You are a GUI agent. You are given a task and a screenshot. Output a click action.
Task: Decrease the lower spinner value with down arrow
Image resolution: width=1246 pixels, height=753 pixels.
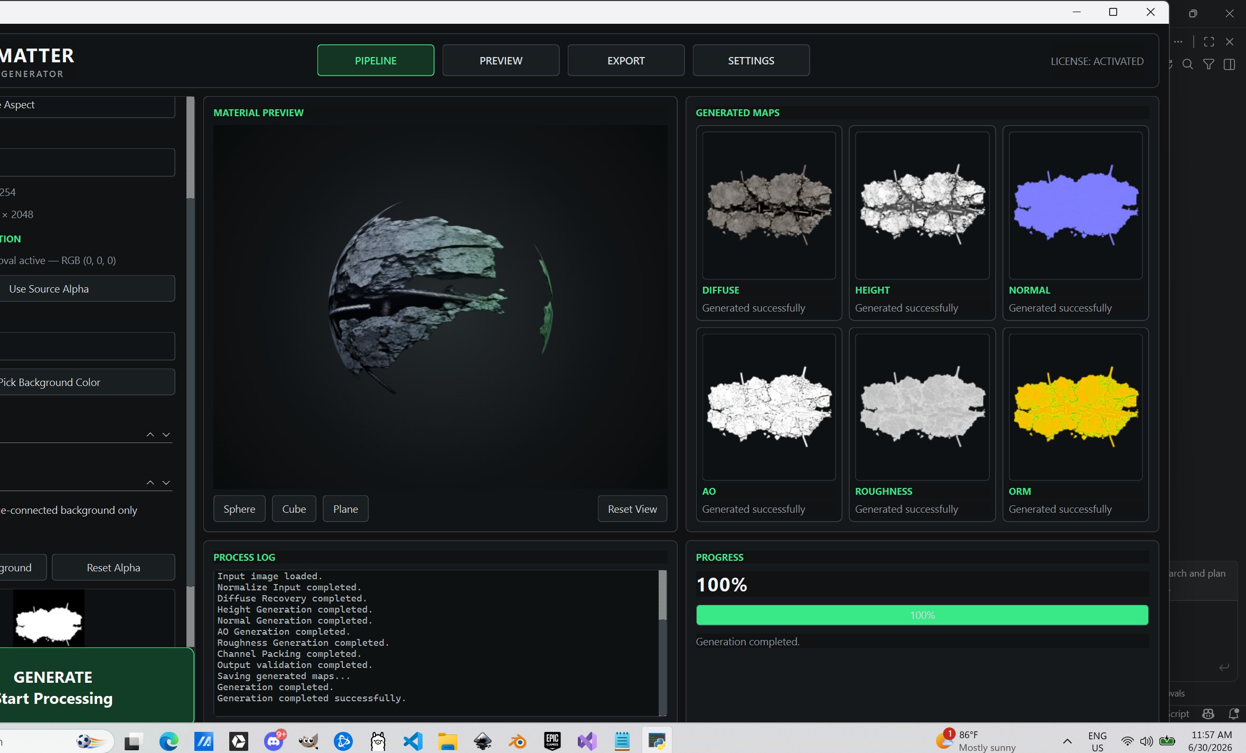point(166,482)
